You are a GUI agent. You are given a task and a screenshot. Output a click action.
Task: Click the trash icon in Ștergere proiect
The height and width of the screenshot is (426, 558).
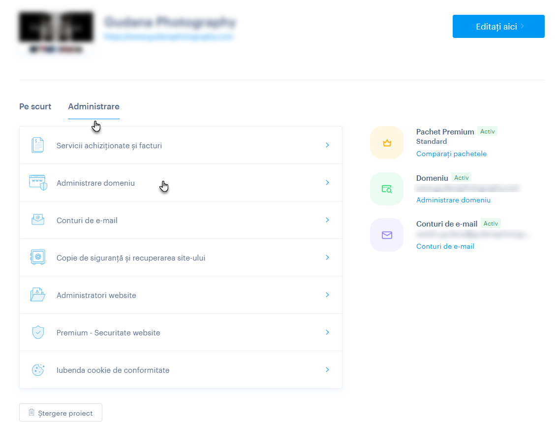(31, 413)
